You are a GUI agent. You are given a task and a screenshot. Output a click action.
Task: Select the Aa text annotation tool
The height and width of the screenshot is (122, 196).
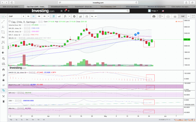pos(3,37)
